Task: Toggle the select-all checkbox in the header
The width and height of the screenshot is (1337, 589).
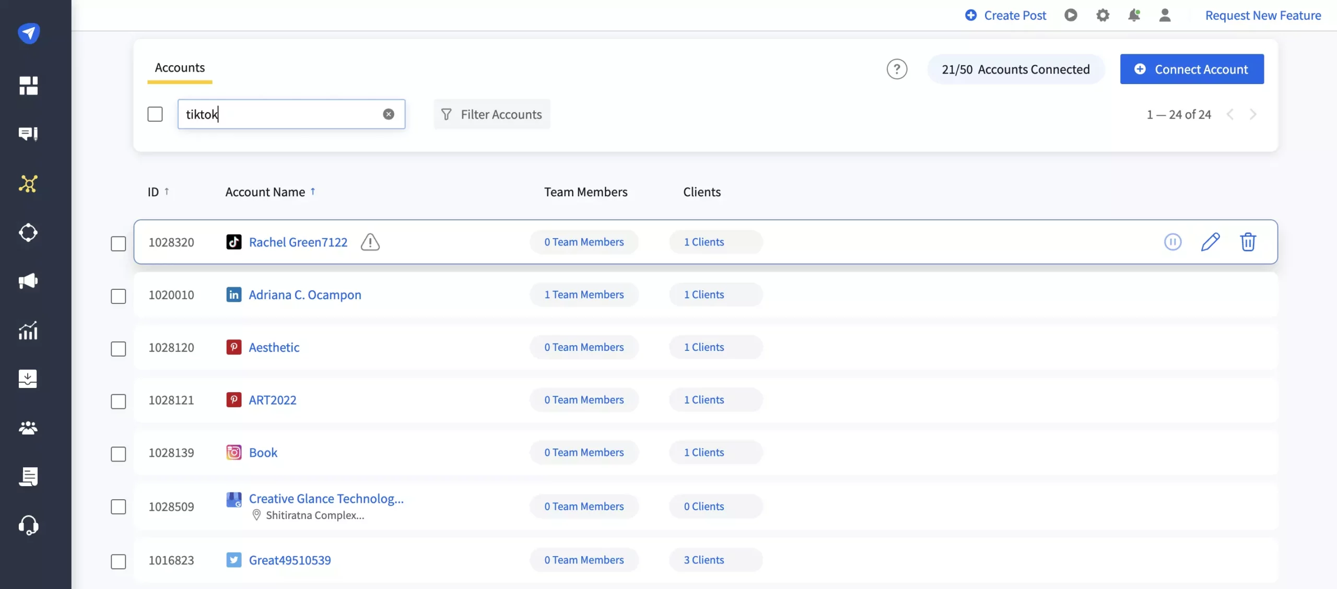Action: point(155,113)
